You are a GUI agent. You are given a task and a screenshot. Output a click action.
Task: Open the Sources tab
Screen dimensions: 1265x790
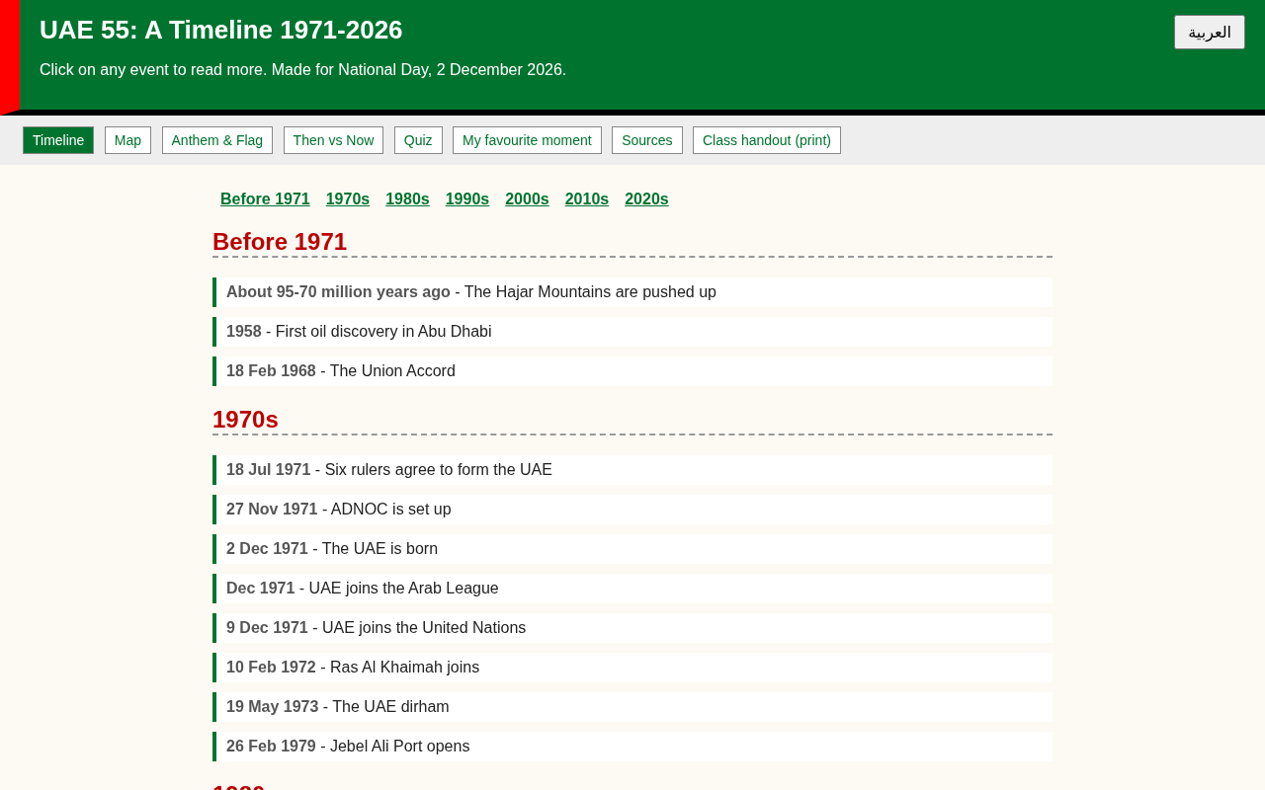click(x=647, y=140)
